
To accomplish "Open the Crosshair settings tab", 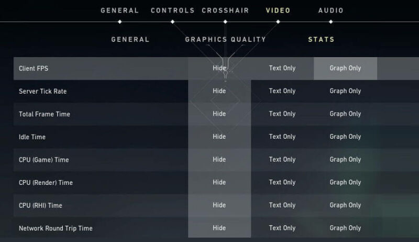I will [x=225, y=10].
